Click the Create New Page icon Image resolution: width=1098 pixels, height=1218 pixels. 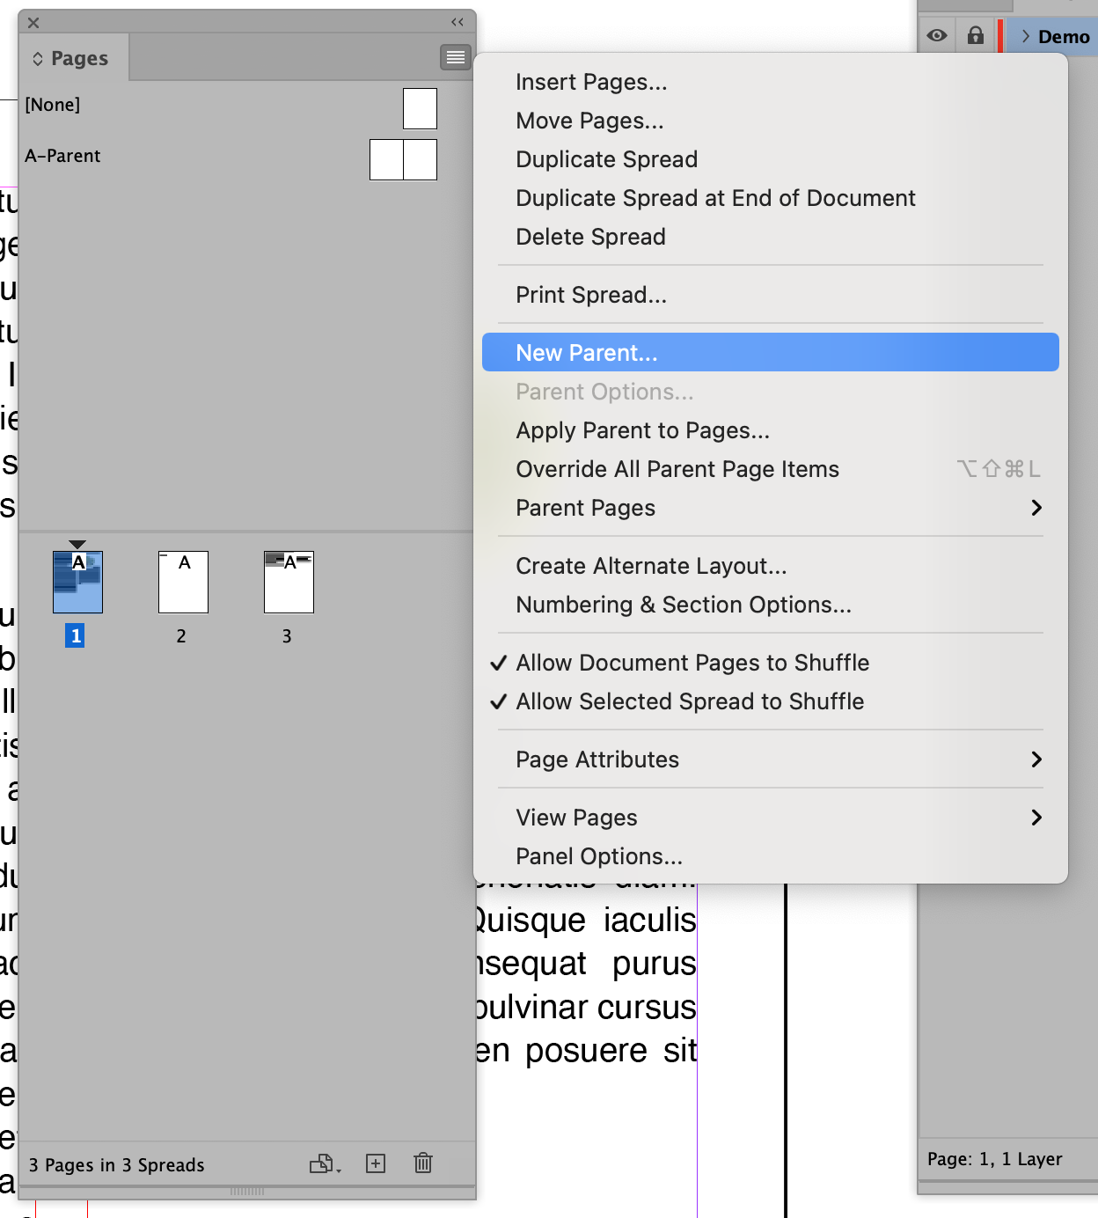376,1163
